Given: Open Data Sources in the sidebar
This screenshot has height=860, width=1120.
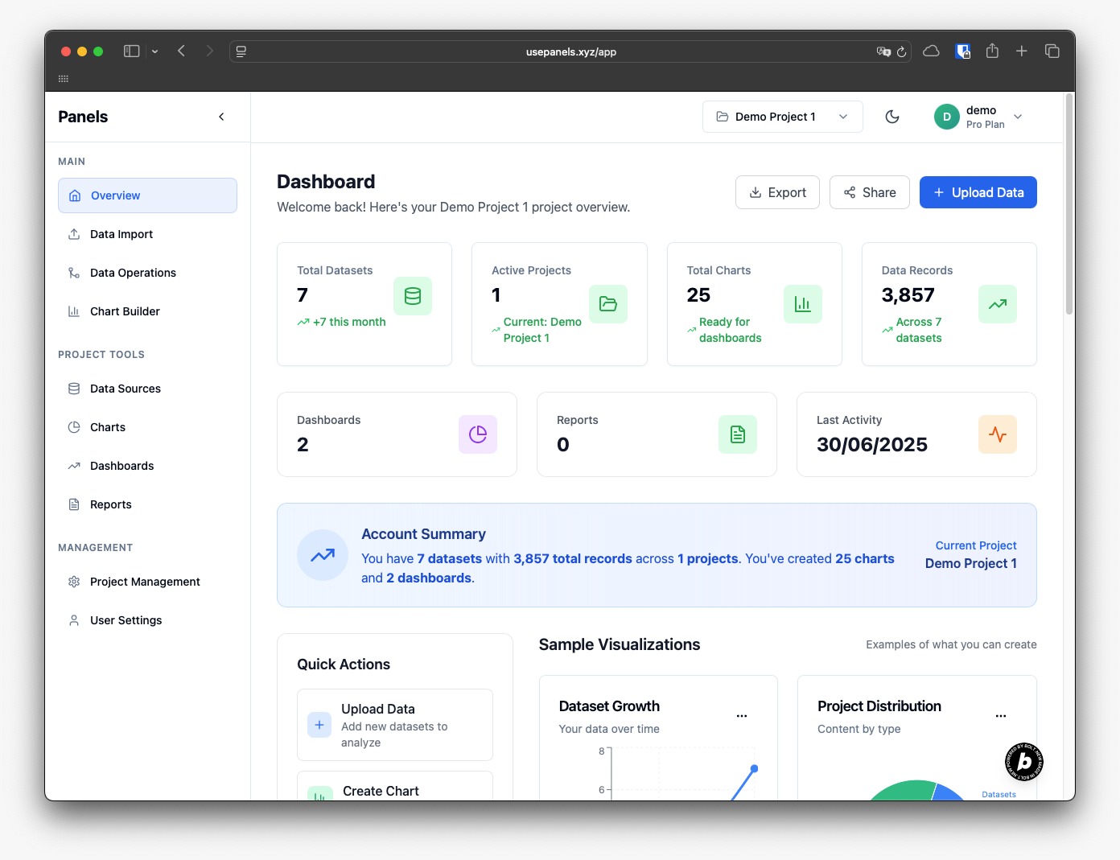Looking at the screenshot, I should [147, 389].
